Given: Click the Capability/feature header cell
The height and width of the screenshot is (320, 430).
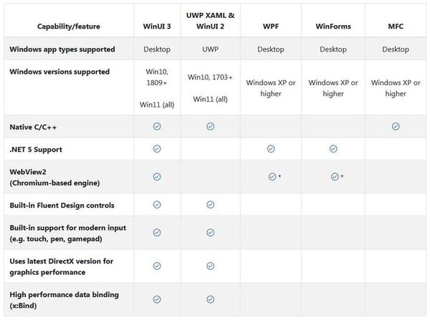Looking at the screenshot, I should (67, 26).
